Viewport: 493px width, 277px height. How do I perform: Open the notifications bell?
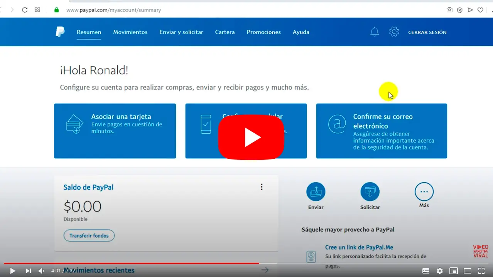tap(374, 32)
